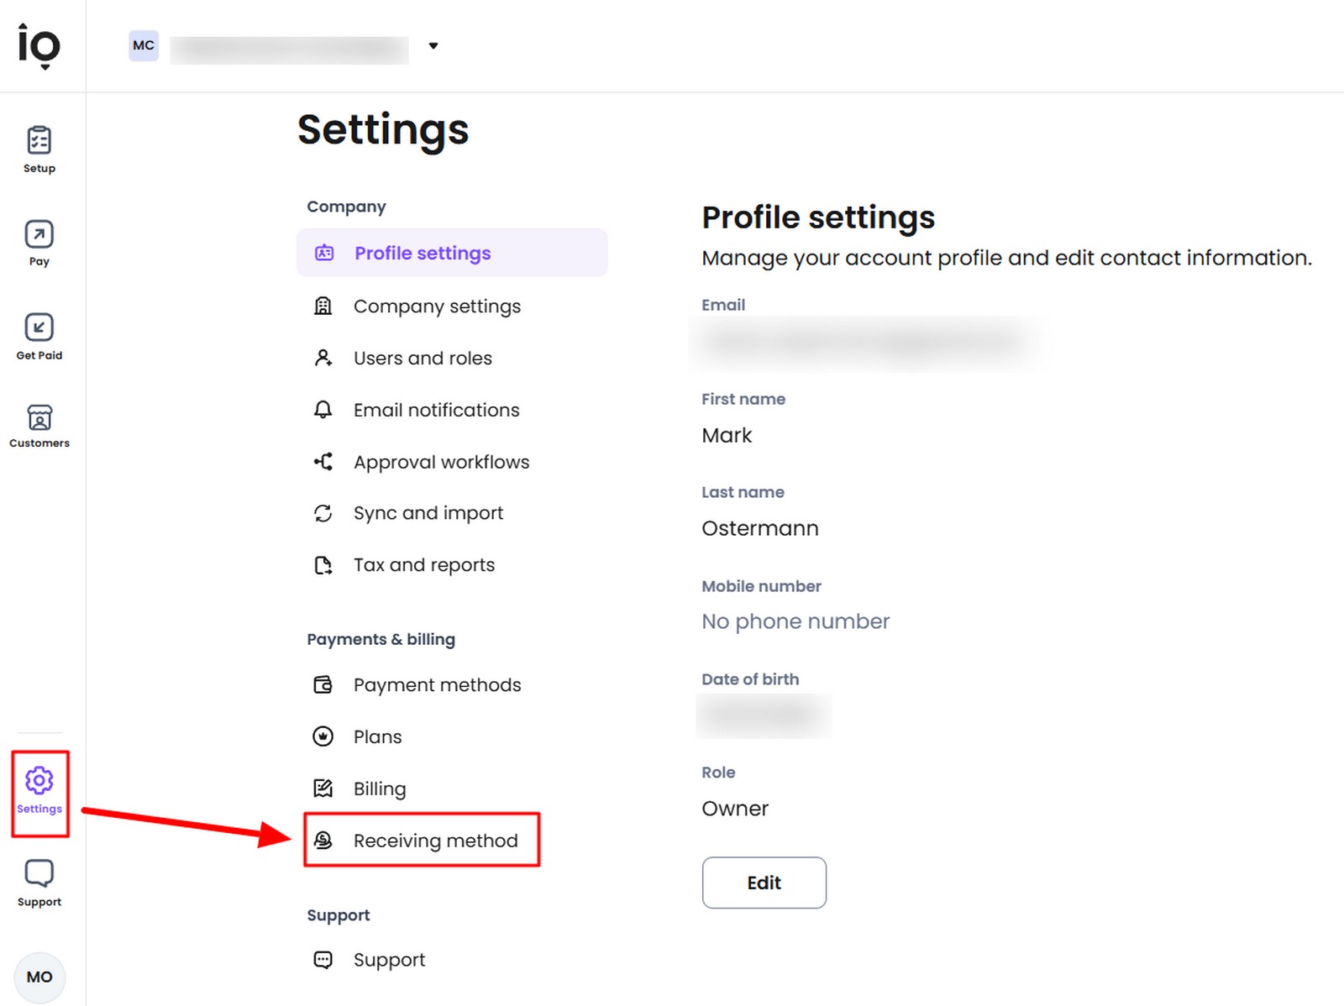Open Email notifications settings

click(x=436, y=410)
